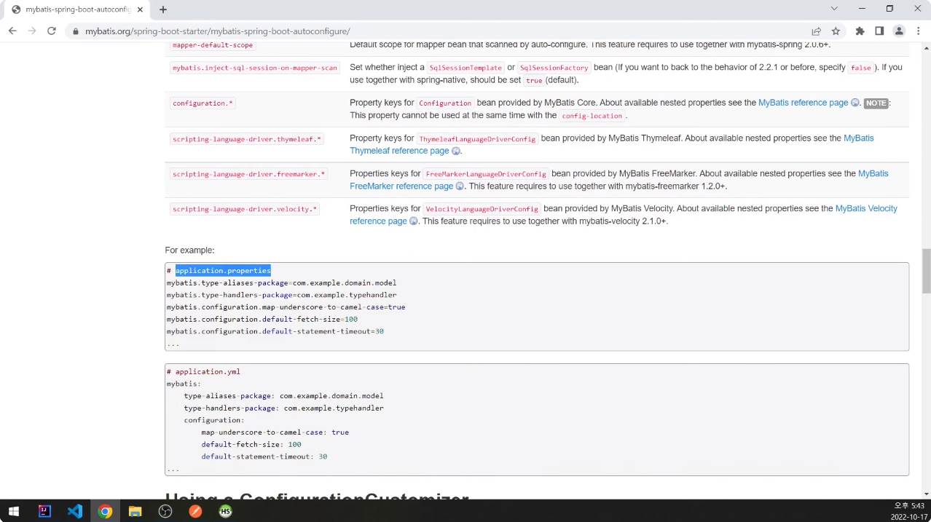Click the SqlSessionTemplate code label
931x522 pixels.
click(x=465, y=68)
